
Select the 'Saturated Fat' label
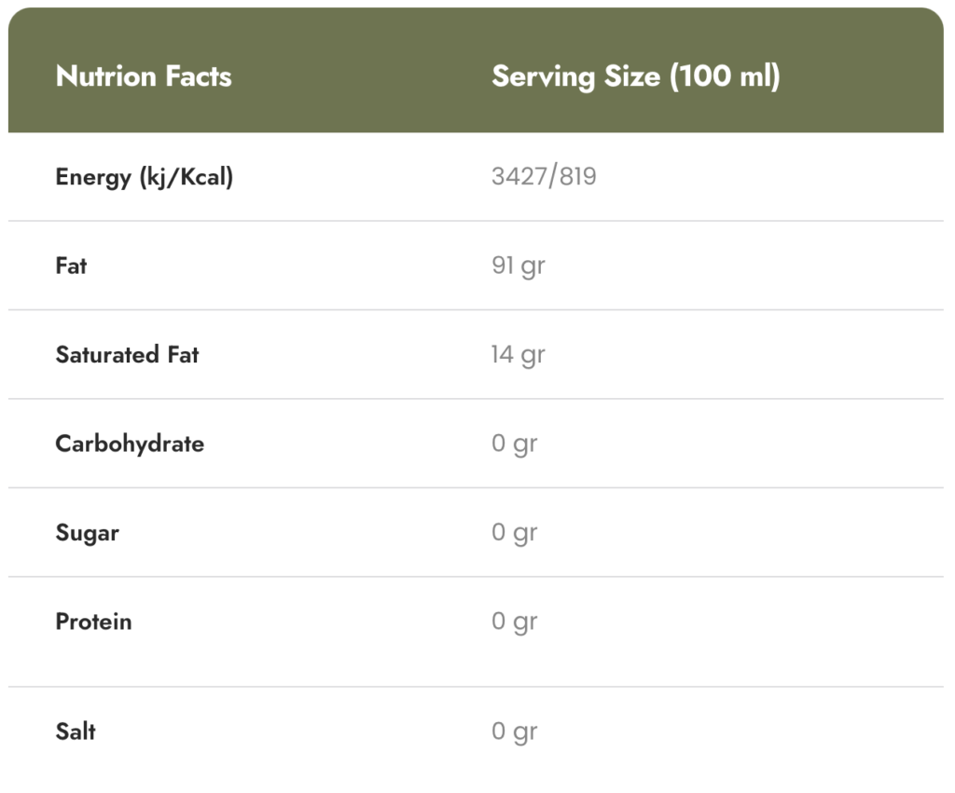pyautogui.click(x=127, y=355)
